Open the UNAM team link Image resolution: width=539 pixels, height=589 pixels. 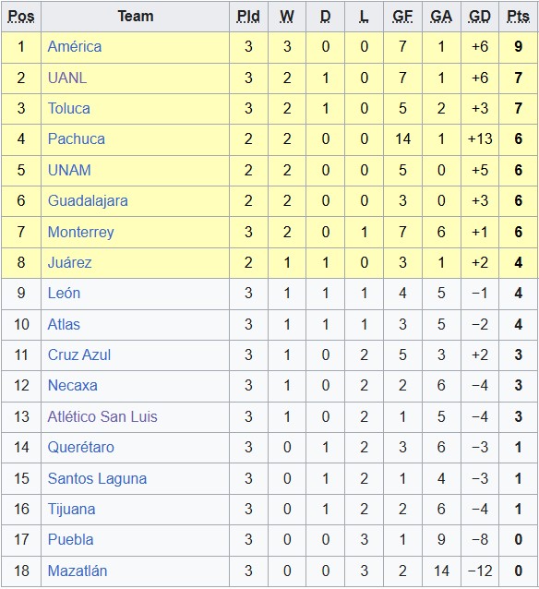point(69,170)
